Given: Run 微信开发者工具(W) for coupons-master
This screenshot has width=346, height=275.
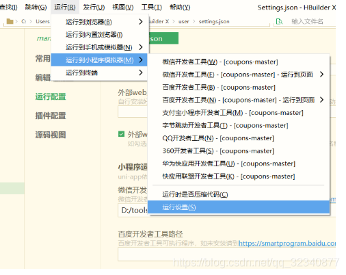Looking at the screenshot, I should (x=239, y=62).
